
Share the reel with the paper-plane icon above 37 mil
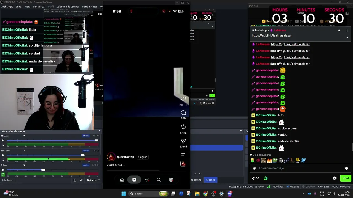183,141
